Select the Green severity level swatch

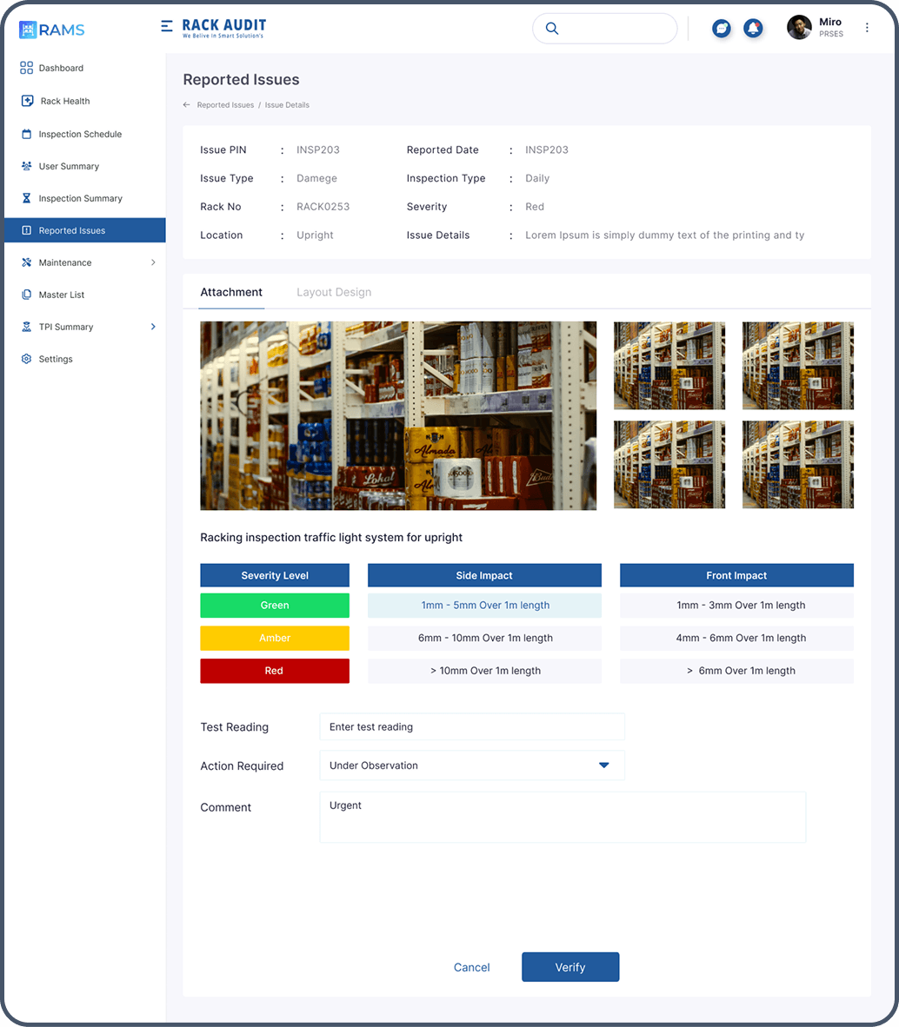[274, 605]
